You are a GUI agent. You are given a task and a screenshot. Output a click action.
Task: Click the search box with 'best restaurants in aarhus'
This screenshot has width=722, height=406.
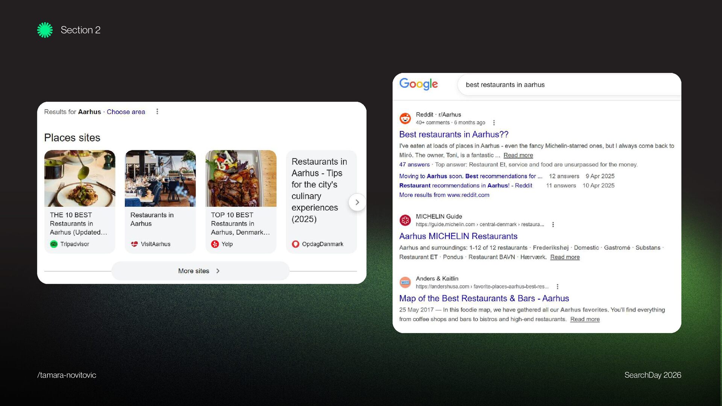pyautogui.click(x=564, y=85)
